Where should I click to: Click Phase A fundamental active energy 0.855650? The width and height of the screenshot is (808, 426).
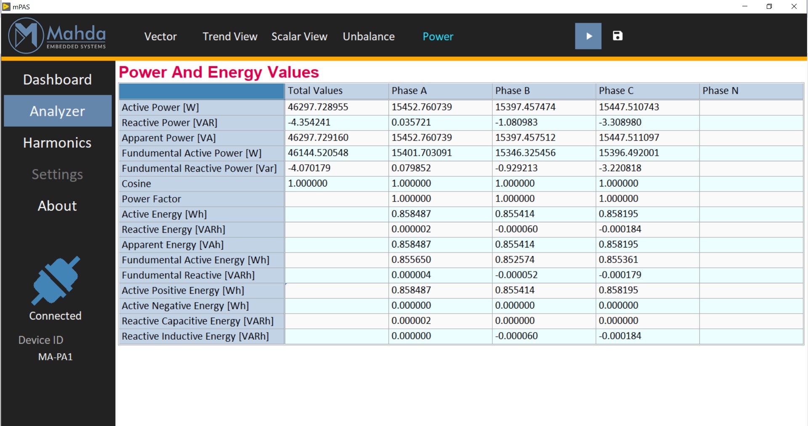440,260
